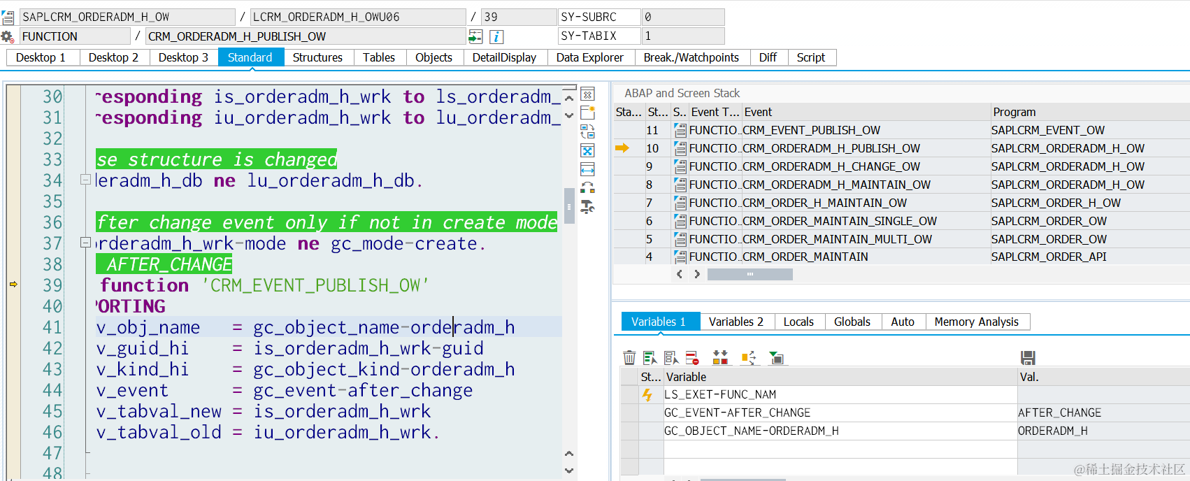
Task: Click the close tool icon in editor side toolbar
Action: point(587,94)
